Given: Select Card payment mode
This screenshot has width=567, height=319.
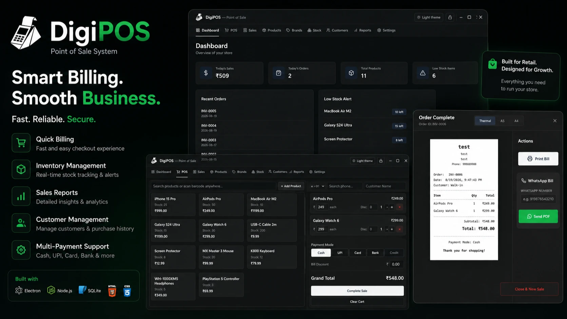Looking at the screenshot, I should 358,253.
